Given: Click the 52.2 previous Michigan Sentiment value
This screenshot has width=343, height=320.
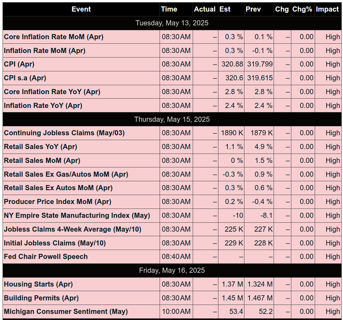Looking at the screenshot, I should coord(266,311).
